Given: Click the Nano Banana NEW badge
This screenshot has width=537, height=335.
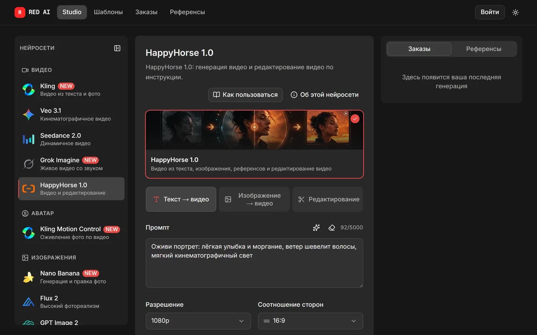Looking at the screenshot, I should (91, 273).
